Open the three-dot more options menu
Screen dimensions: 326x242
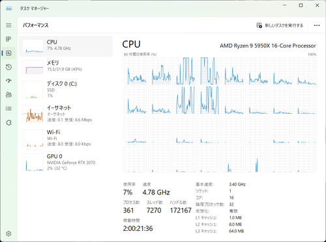coord(317,25)
